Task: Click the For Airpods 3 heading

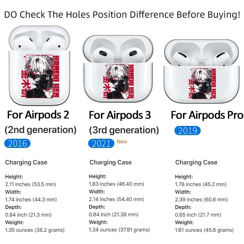Action: pos(120,115)
